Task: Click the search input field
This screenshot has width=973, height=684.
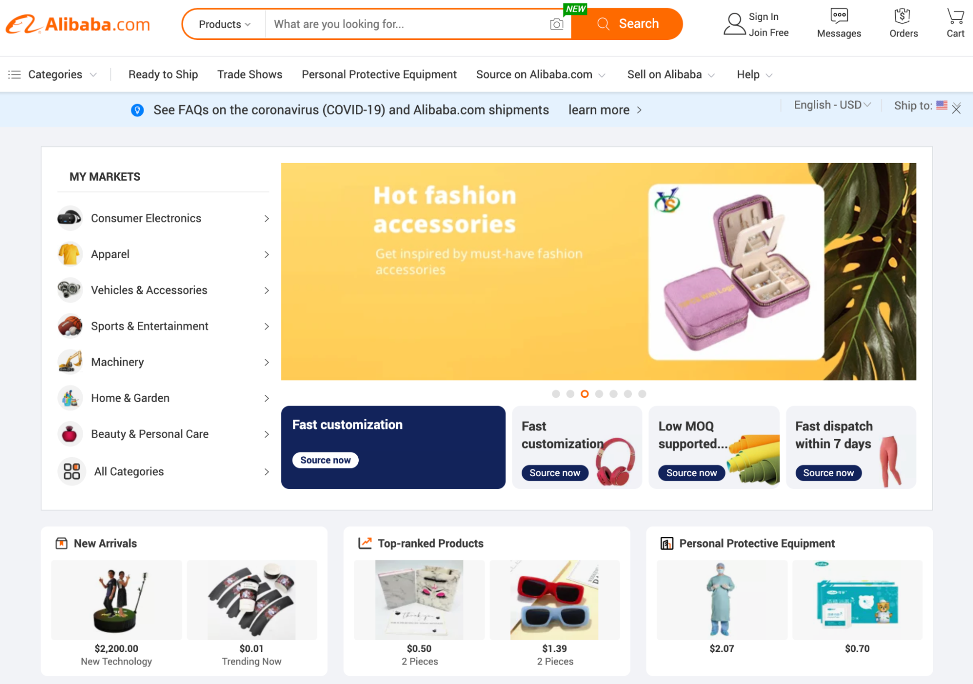Action: point(419,24)
